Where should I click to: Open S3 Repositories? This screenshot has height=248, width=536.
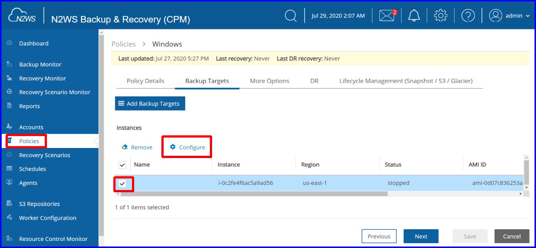(x=40, y=204)
